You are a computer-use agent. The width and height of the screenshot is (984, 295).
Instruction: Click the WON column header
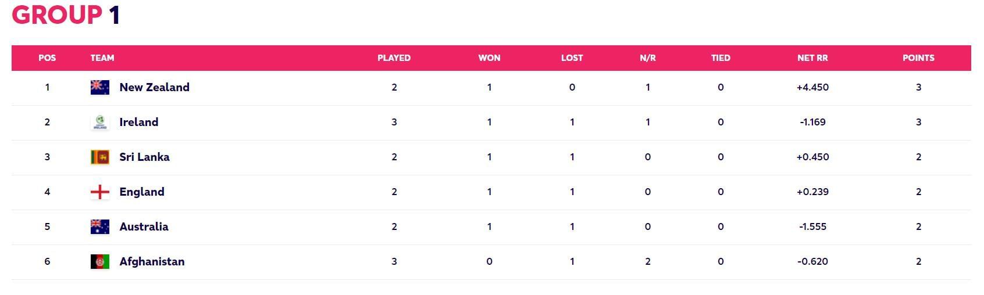[489, 58]
